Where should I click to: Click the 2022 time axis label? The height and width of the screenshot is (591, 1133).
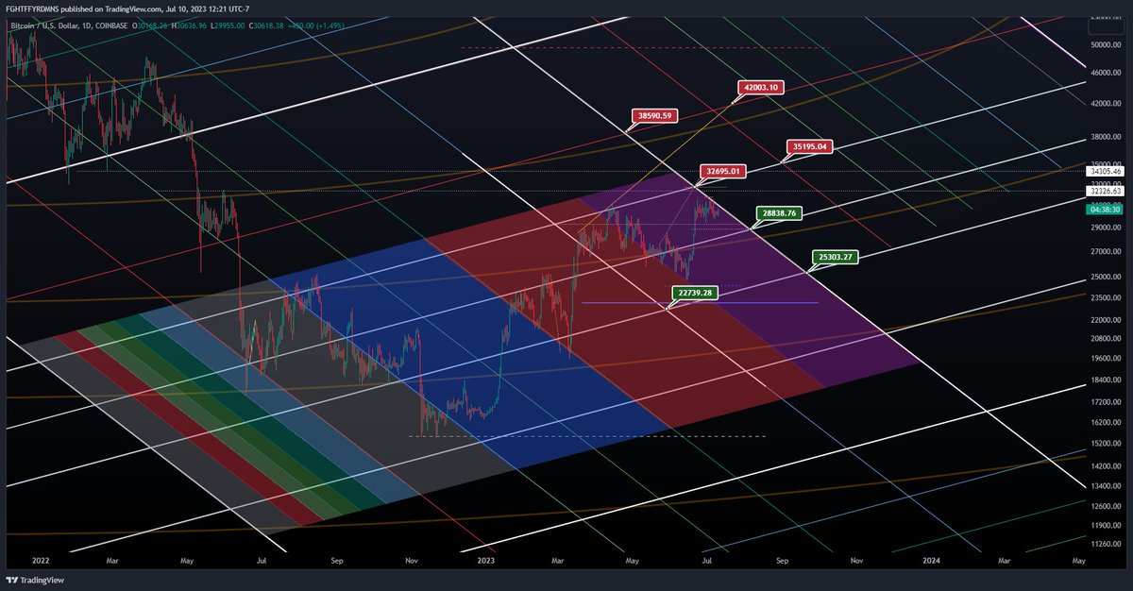pyautogui.click(x=41, y=560)
